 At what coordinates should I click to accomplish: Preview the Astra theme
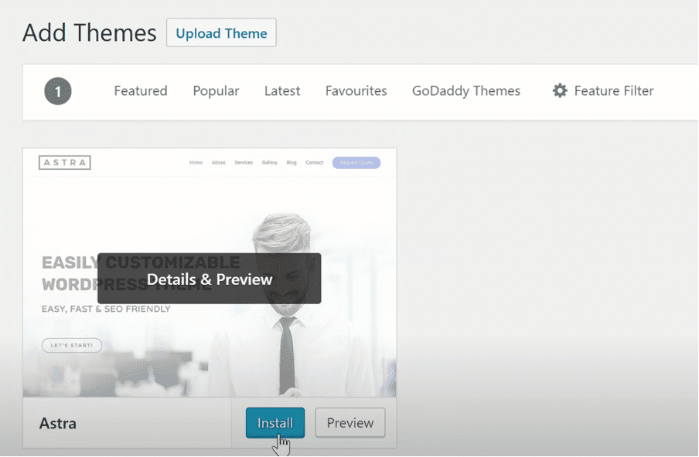349,422
